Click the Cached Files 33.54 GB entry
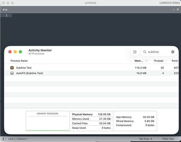The image size is (181, 142). click(91, 123)
